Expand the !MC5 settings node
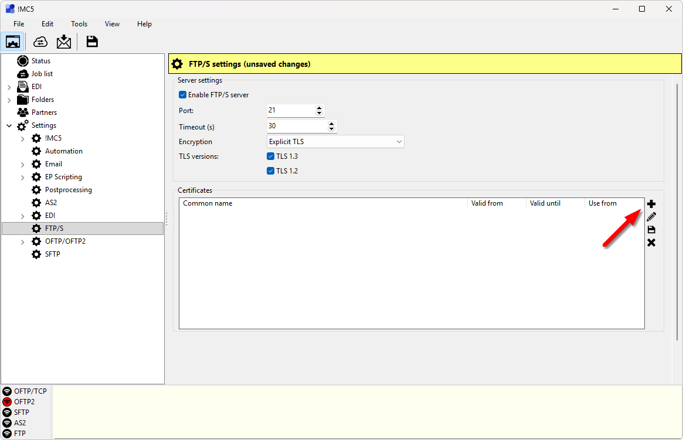The height and width of the screenshot is (440, 683). coord(23,139)
